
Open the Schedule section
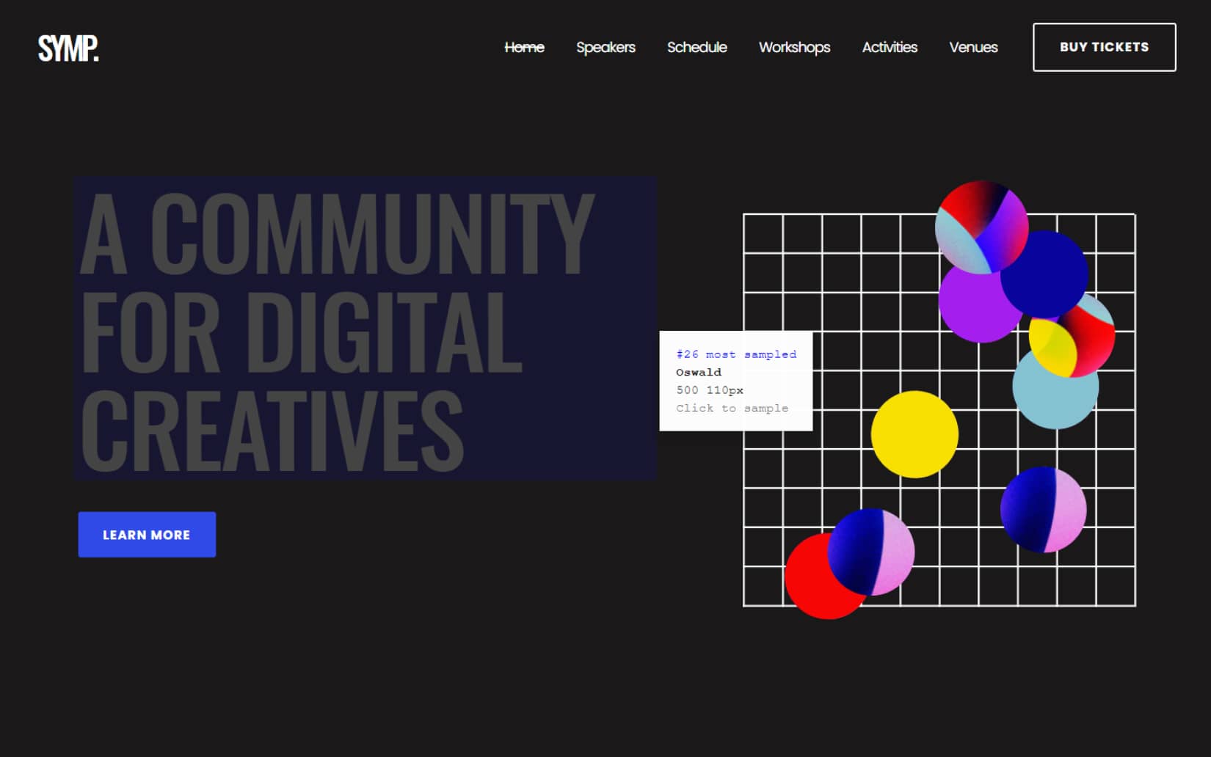click(x=696, y=47)
